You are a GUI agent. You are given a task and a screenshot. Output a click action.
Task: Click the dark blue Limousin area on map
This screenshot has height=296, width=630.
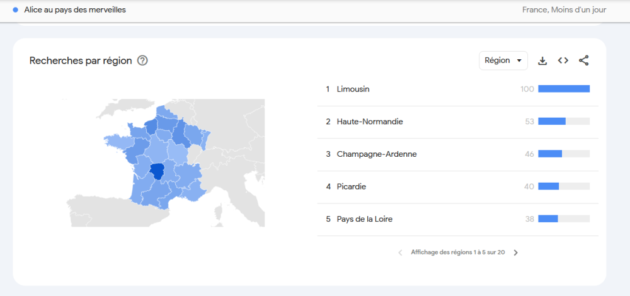(x=157, y=171)
